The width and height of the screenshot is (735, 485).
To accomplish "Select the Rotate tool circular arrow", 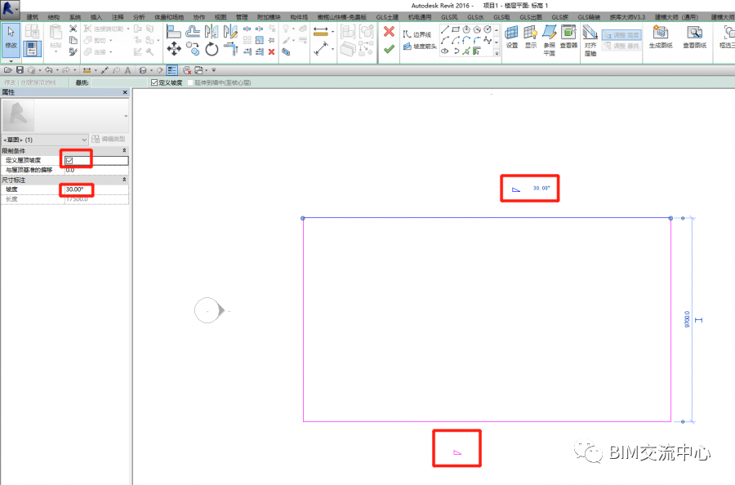I will (x=212, y=49).
